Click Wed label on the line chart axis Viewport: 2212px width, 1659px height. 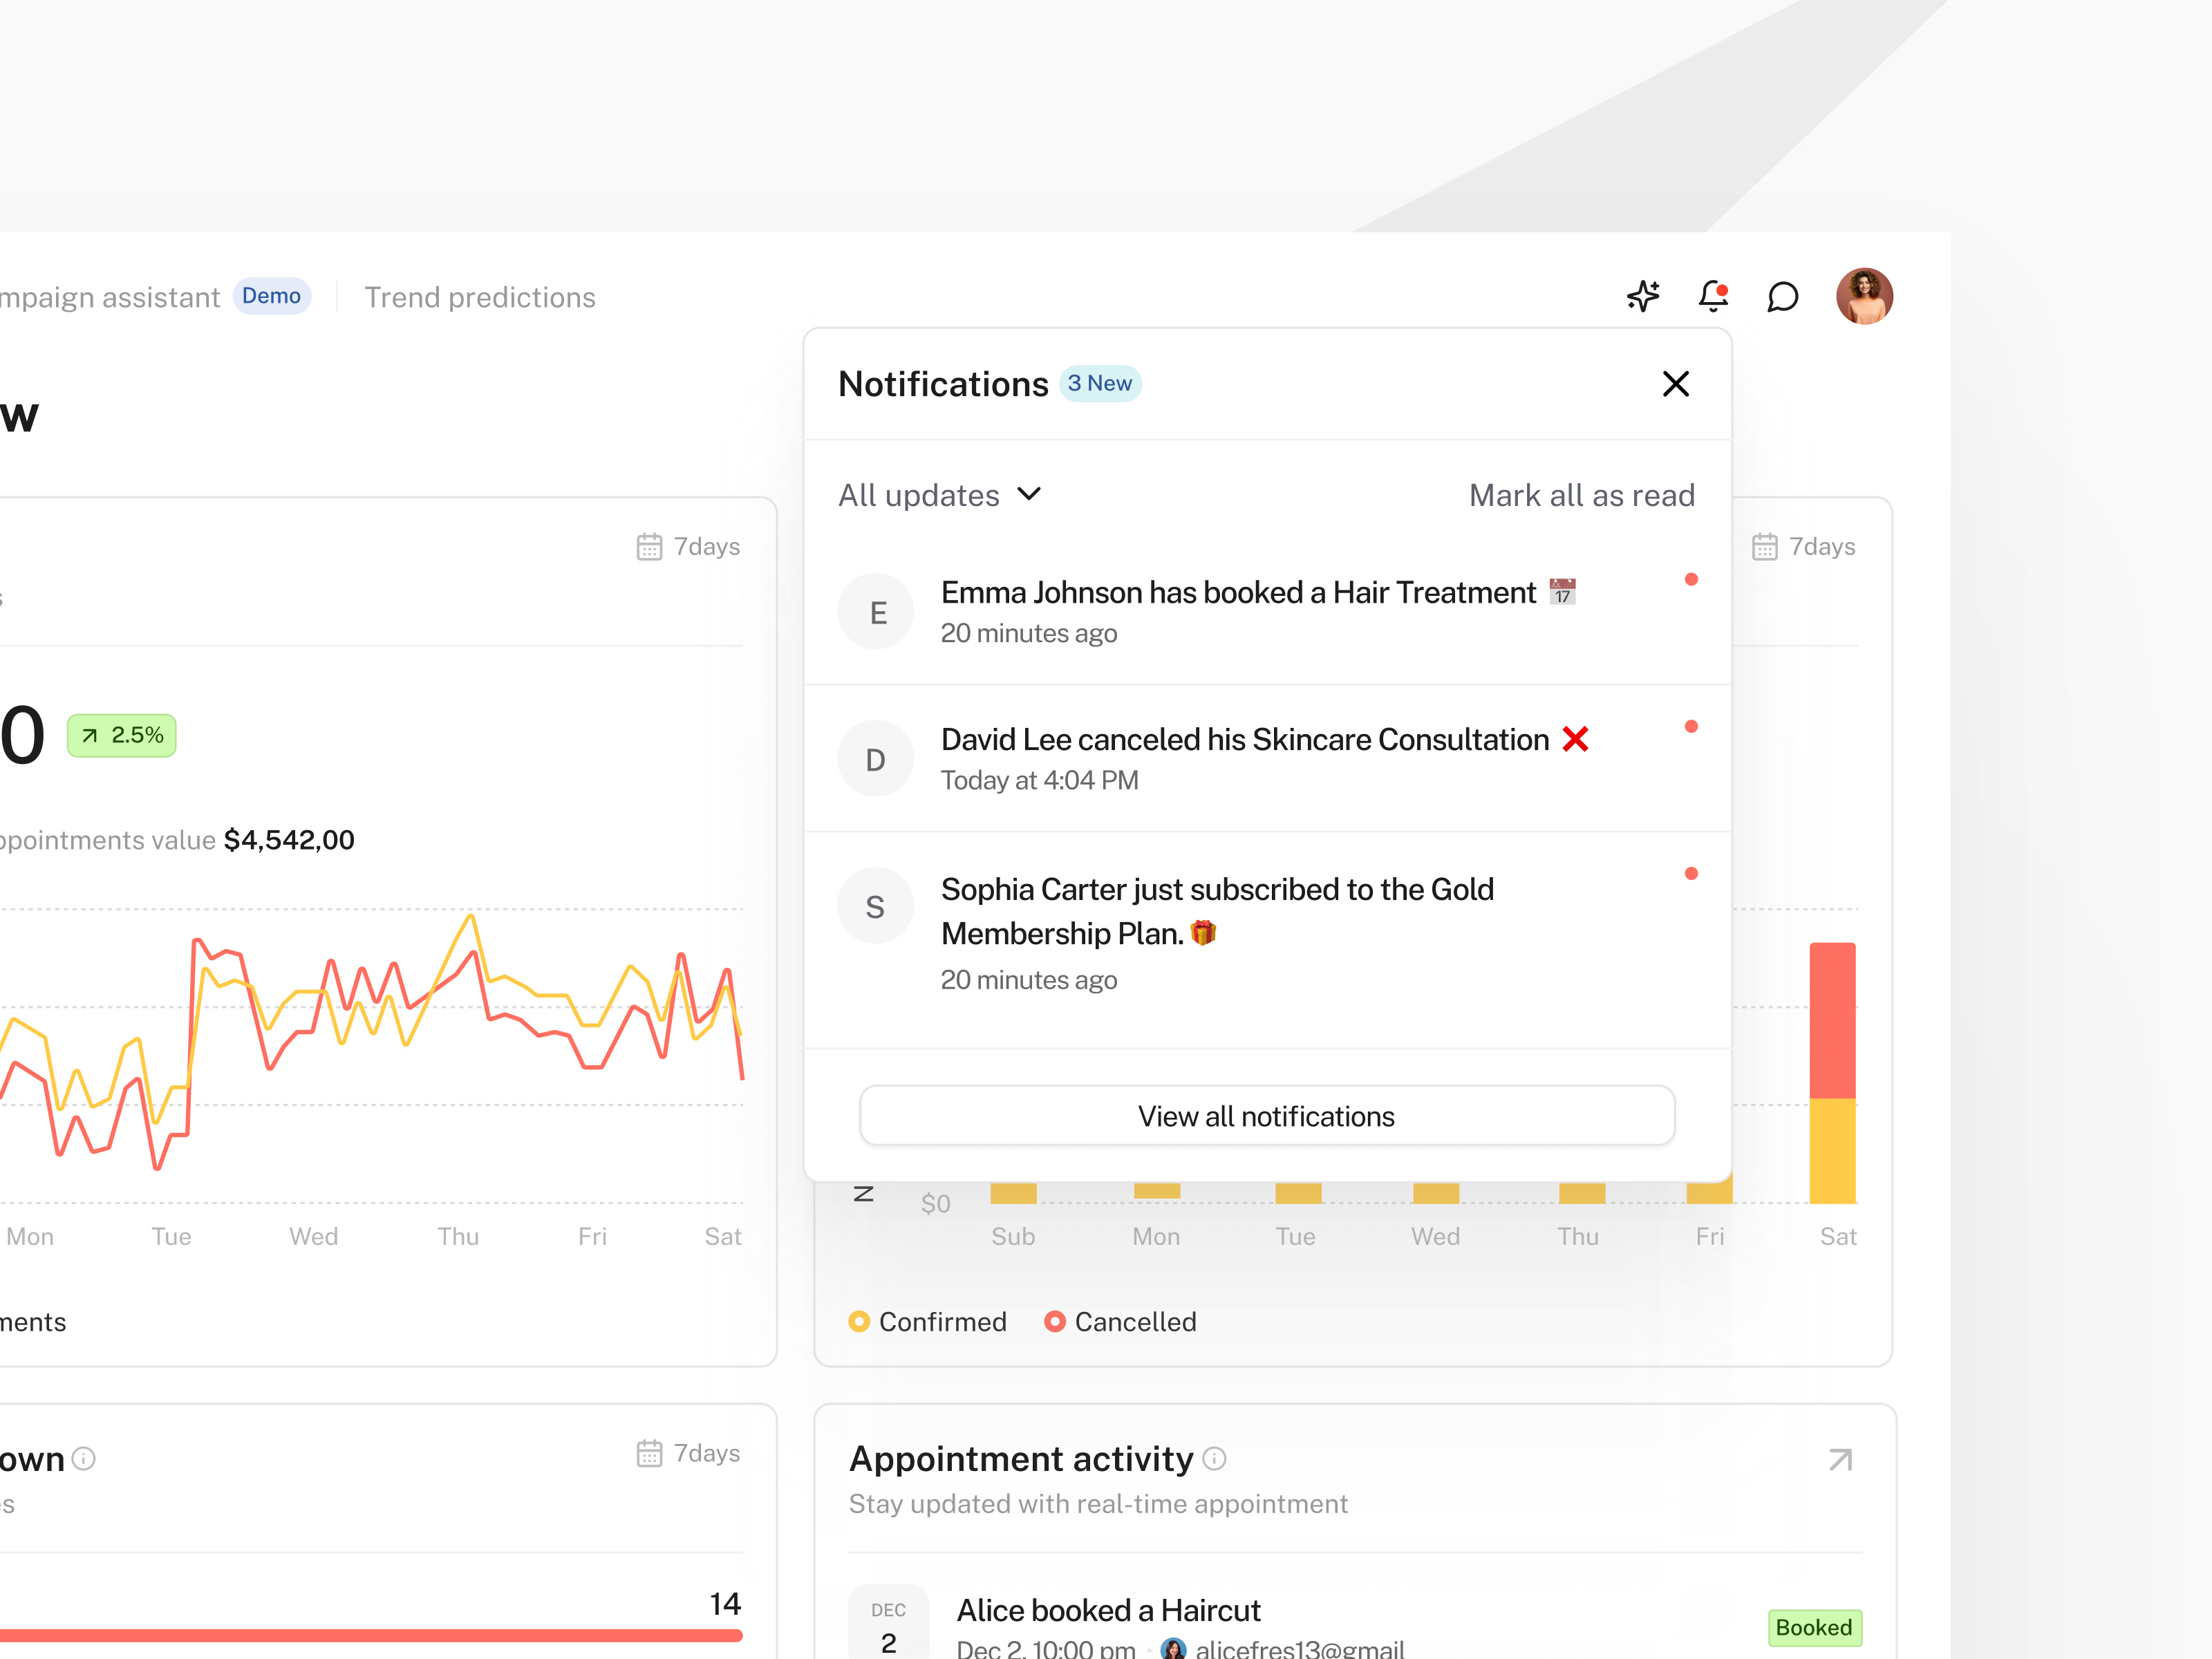313,1237
